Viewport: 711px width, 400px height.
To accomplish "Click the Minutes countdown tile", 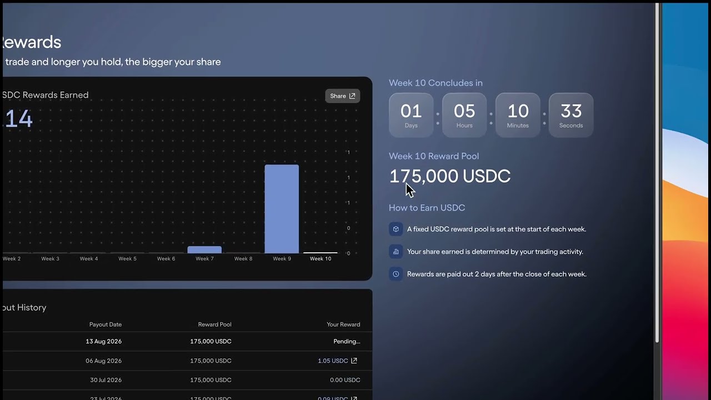I will point(518,115).
